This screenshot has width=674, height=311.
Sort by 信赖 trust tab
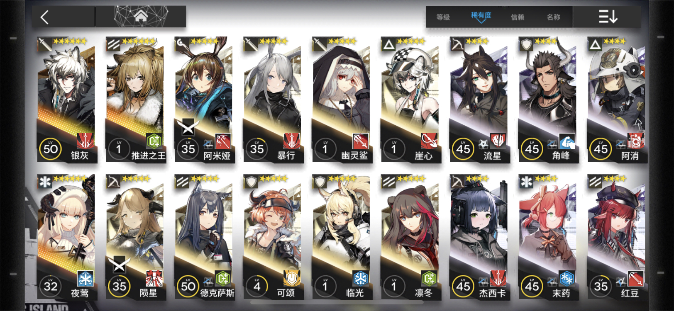pyautogui.click(x=517, y=17)
